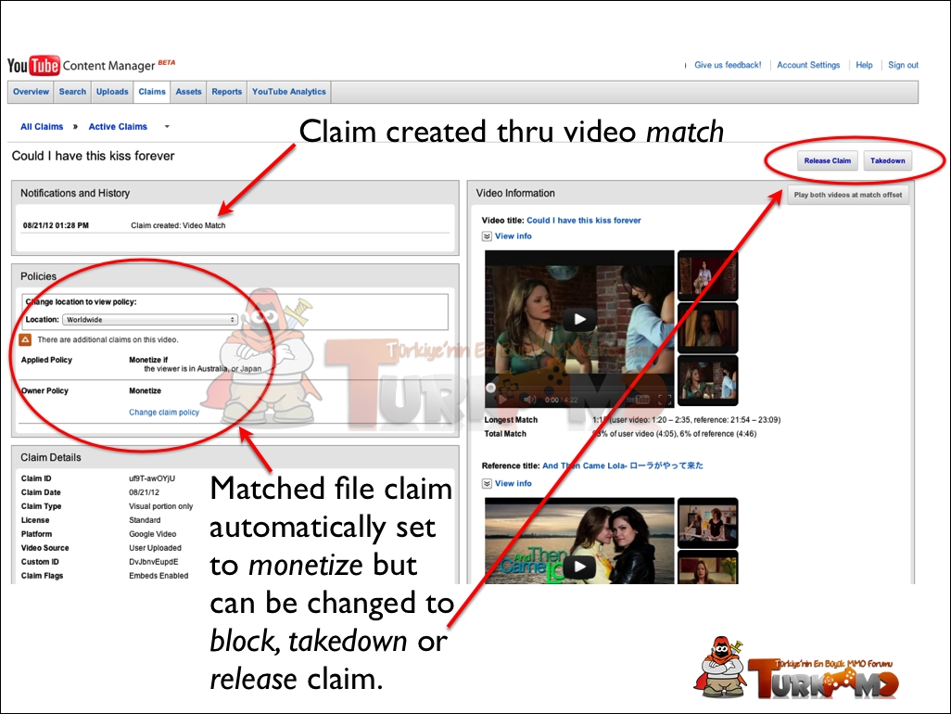This screenshot has height=714, width=951.
Task: Go to the Uploads tab
Action: [112, 92]
